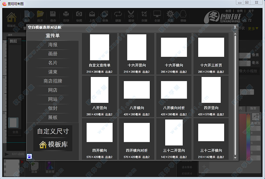Click the 全屏 monitor toolbar icon

click(x=157, y=14)
